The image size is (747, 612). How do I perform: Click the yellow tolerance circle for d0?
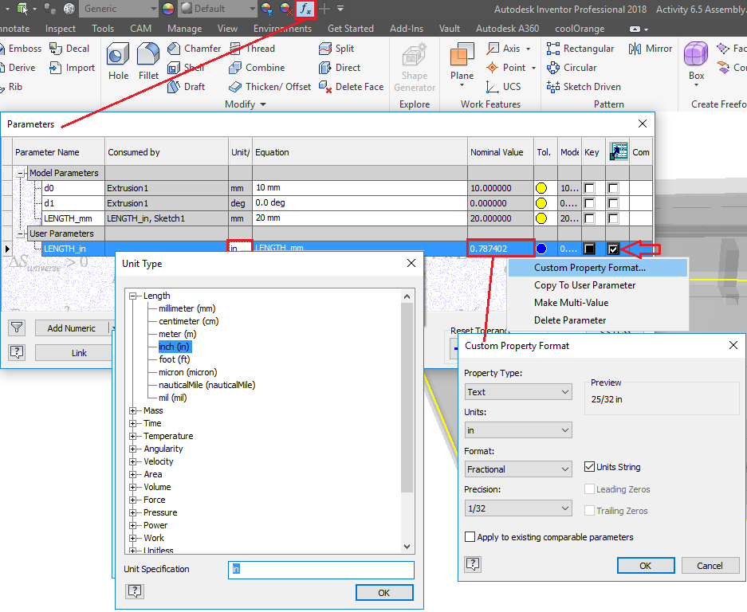tap(541, 189)
